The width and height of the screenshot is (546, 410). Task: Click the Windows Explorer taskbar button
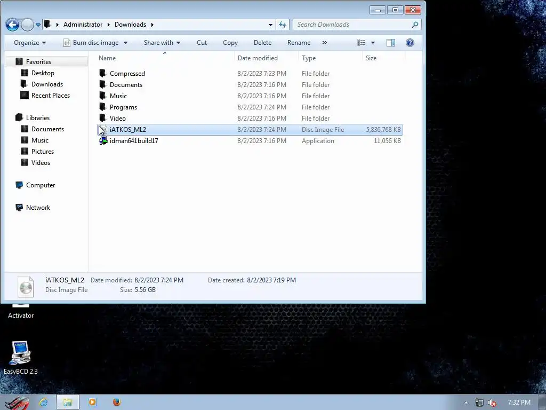click(68, 403)
